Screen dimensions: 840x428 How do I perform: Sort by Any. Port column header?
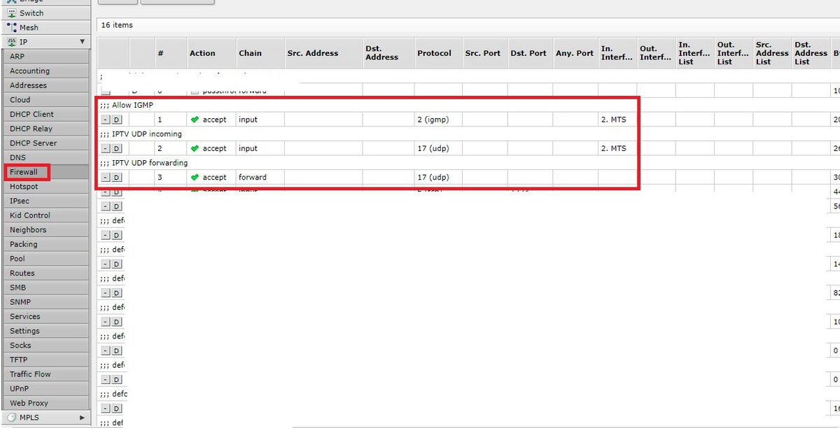575,53
